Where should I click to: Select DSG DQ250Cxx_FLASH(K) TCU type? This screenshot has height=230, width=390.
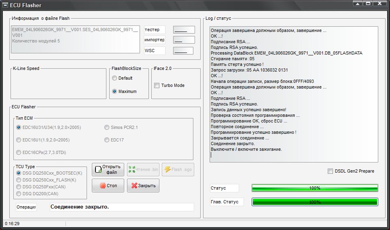tap(18, 180)
